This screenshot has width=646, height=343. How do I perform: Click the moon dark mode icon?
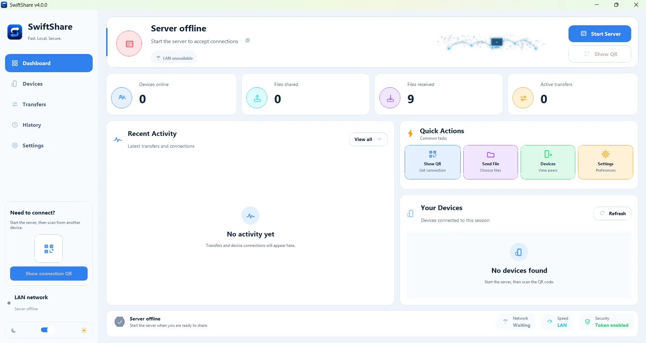coord(13,331)
